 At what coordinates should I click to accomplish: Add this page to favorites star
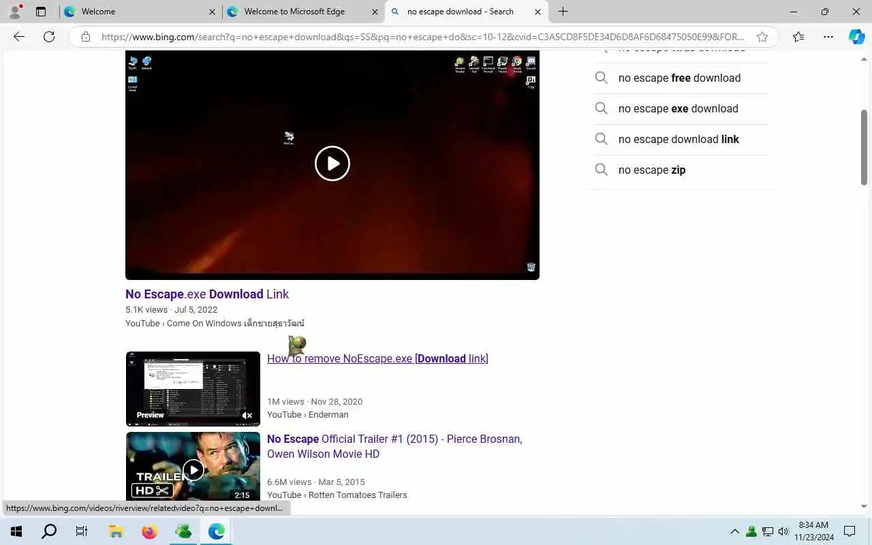click(x=762, y=37)
